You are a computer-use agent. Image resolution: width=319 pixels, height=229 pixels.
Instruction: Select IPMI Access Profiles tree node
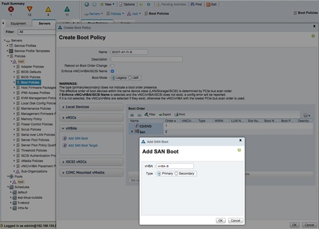point(36,92)
